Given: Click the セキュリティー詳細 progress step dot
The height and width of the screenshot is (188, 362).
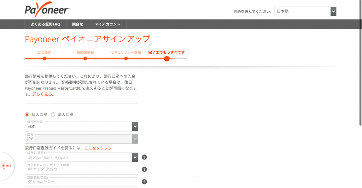Looking at the screenshot, I should (x=126, y=59).
